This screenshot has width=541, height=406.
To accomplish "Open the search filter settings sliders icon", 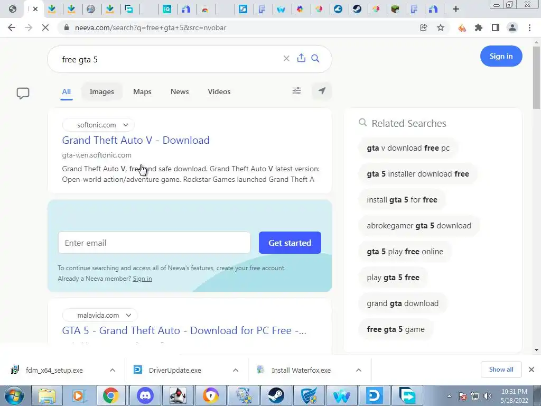I will pos(296,91).
